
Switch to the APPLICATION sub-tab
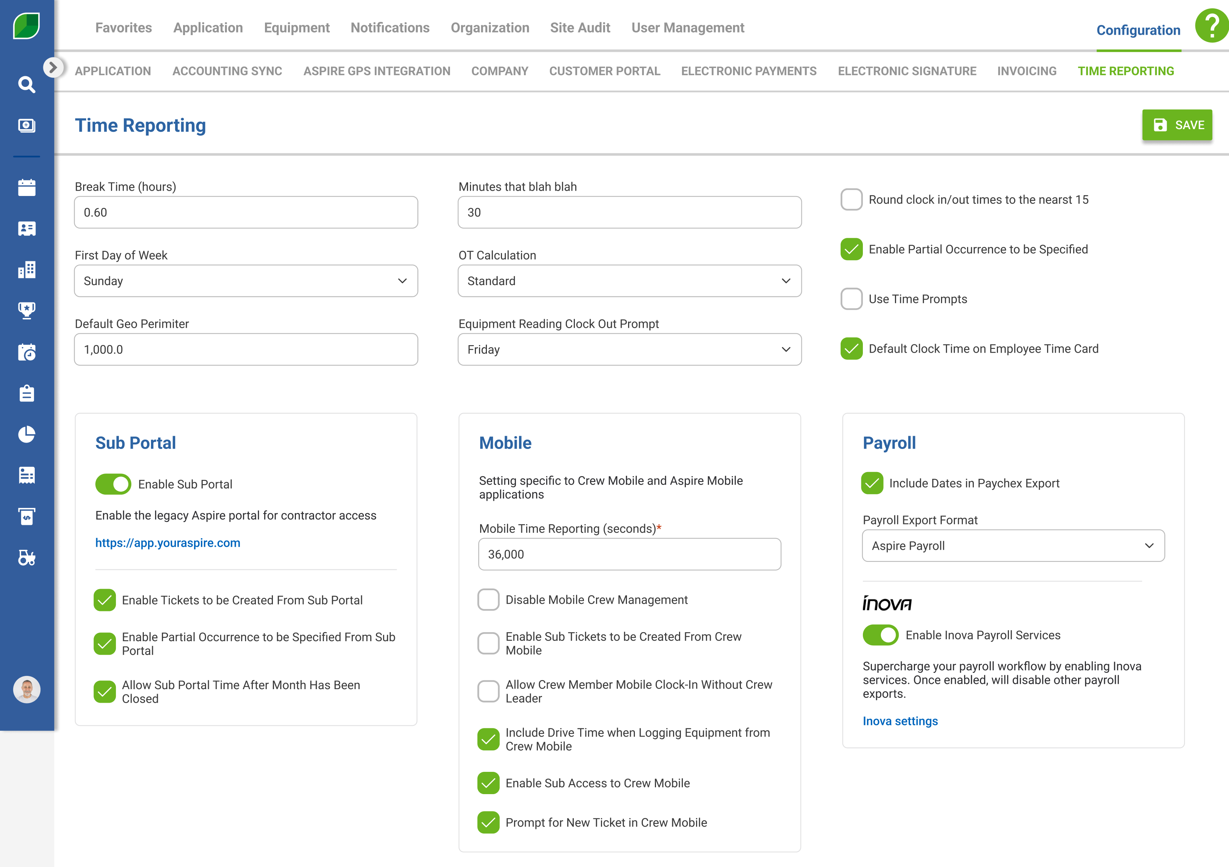(113, 71)
